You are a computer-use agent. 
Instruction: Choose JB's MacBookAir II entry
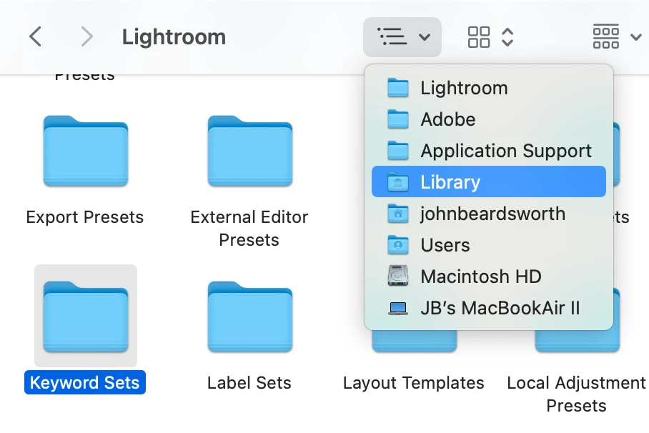(488, 308)
